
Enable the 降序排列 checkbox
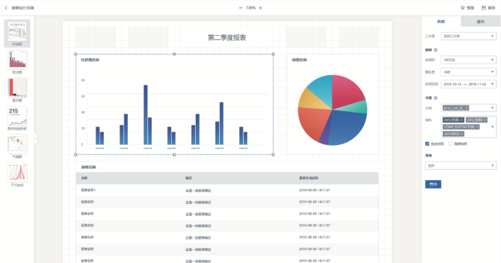point(450,144)
